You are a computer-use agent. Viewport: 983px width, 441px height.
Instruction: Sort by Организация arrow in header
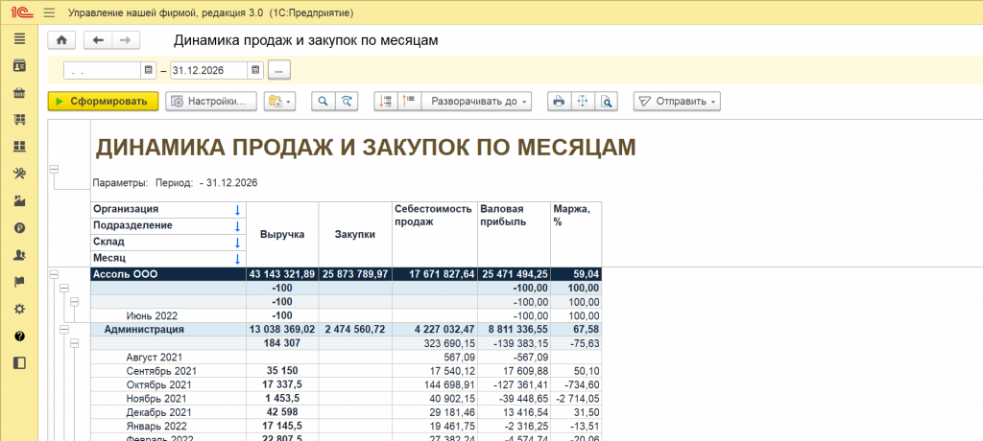point(237,209)
